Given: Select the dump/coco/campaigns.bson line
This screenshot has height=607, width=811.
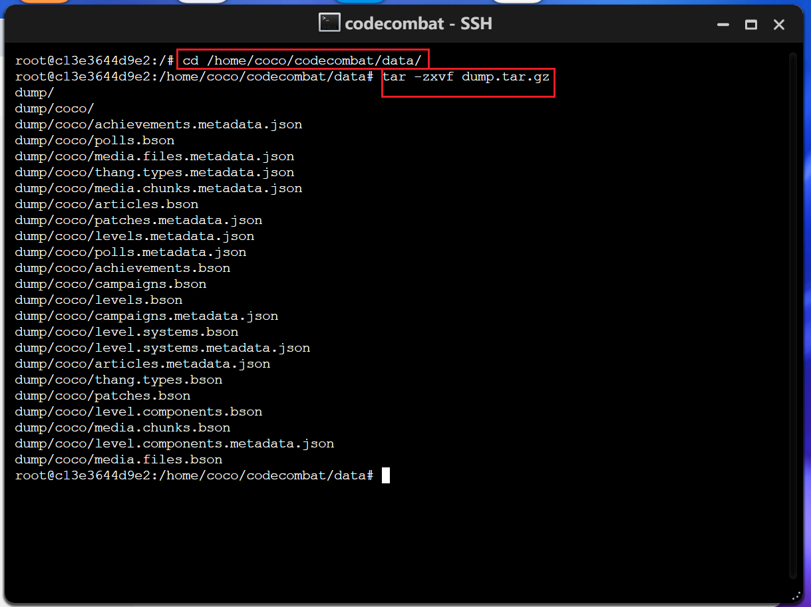Looking at the screenshot, I should pos(110,284).
